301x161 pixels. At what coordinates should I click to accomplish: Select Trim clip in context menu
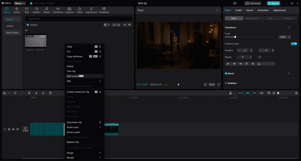click(x=84, y=71)
